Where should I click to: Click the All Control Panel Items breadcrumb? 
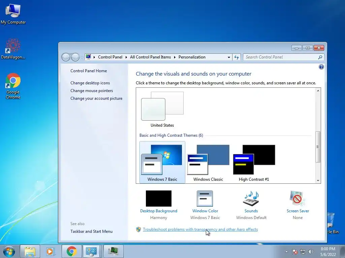point(150,57)
